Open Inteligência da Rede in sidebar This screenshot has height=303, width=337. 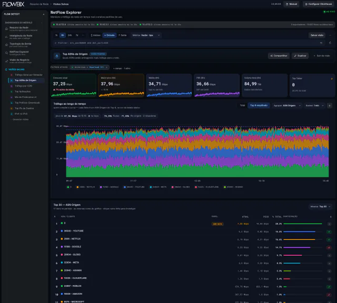24,37
